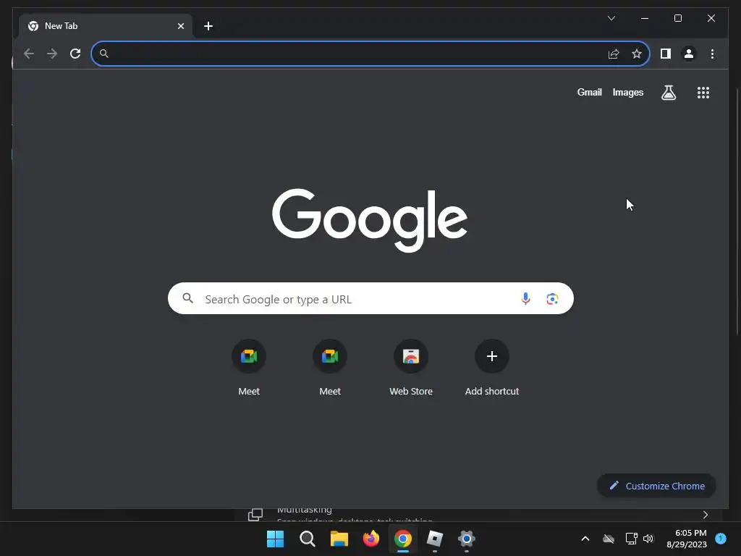Click the Customize Chrome button
The image size is (741, 556).
tap(656, 486)
